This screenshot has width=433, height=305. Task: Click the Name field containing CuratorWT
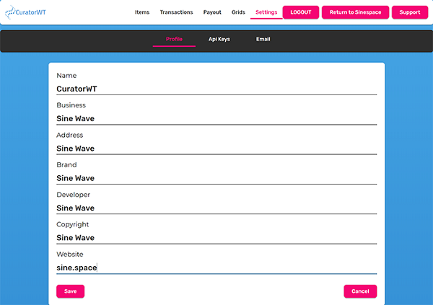216,89
